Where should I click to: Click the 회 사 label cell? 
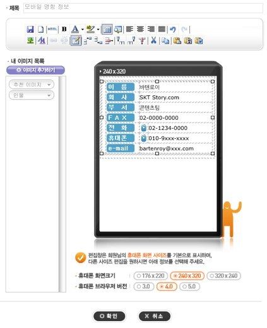pos(121,97)
